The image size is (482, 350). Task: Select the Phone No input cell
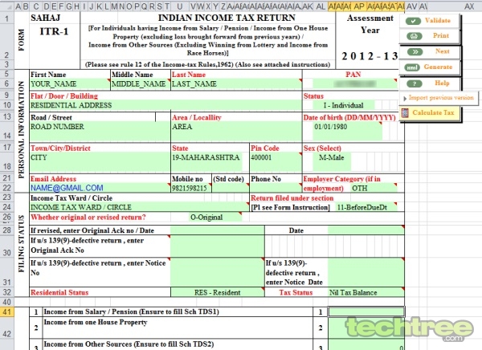pyautogui.click(x=276, y=188)
